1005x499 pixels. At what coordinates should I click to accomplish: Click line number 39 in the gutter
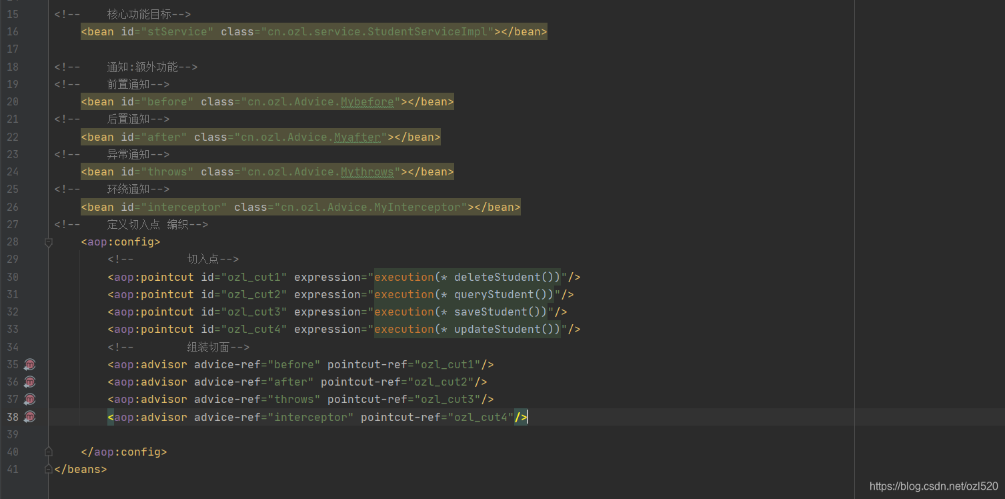[13, 434]
